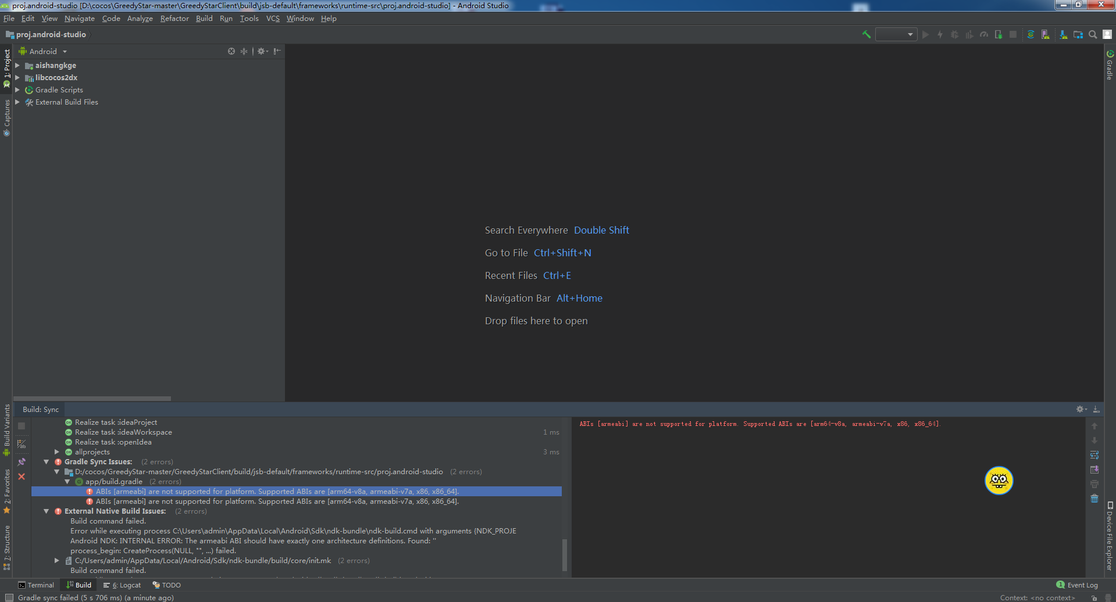Open the Build menu
This screenshot has height=602, width=1116.
pyautogui.click(x=204, y=19)
